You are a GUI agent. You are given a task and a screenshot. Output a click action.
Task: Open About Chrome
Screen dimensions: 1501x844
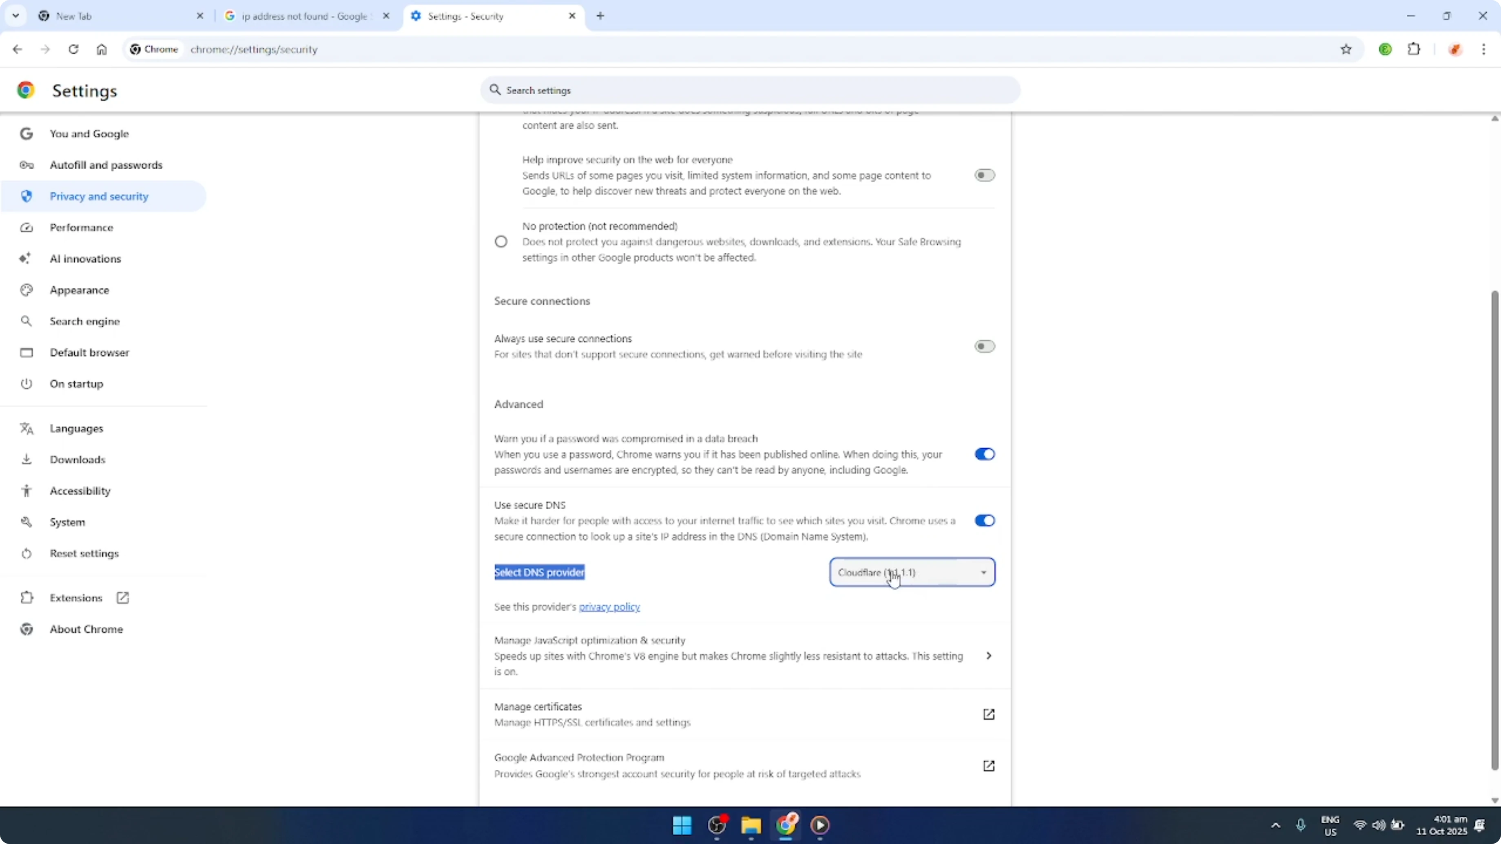pos(86,629)
